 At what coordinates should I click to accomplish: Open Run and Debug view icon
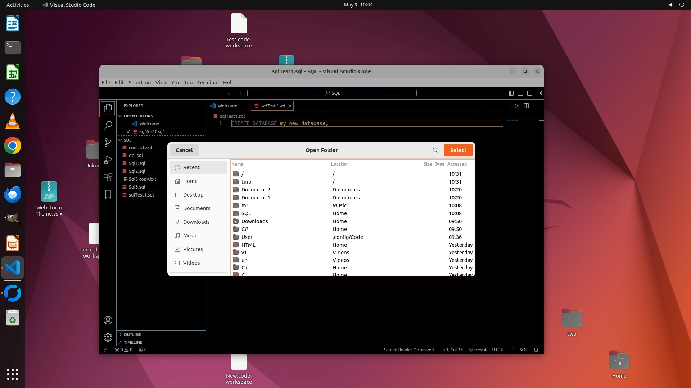[x=108, y=160]
